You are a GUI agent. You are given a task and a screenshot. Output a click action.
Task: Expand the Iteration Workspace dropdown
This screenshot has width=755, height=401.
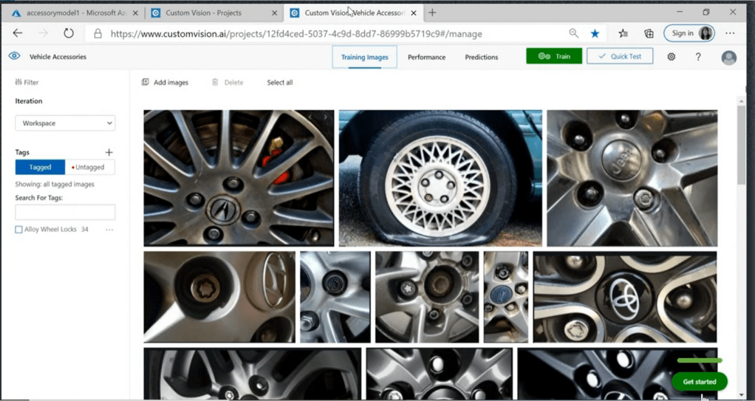coord(65,123)
